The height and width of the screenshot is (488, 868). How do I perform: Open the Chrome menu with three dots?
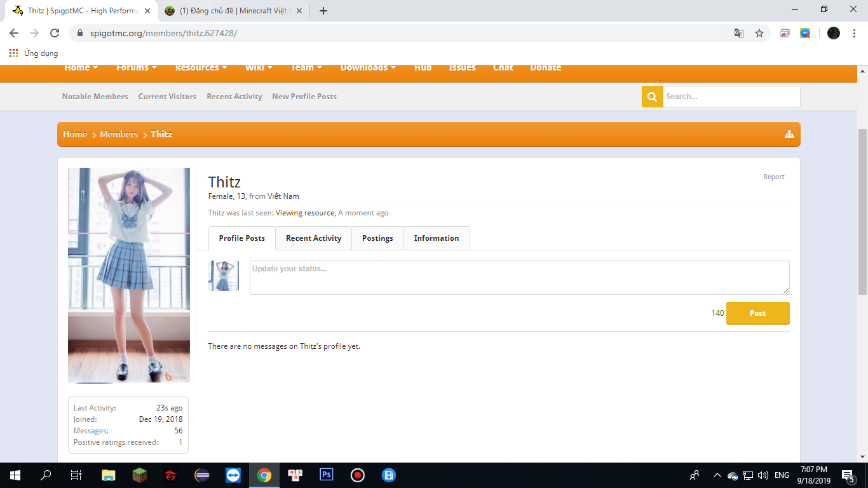[855, 33]
